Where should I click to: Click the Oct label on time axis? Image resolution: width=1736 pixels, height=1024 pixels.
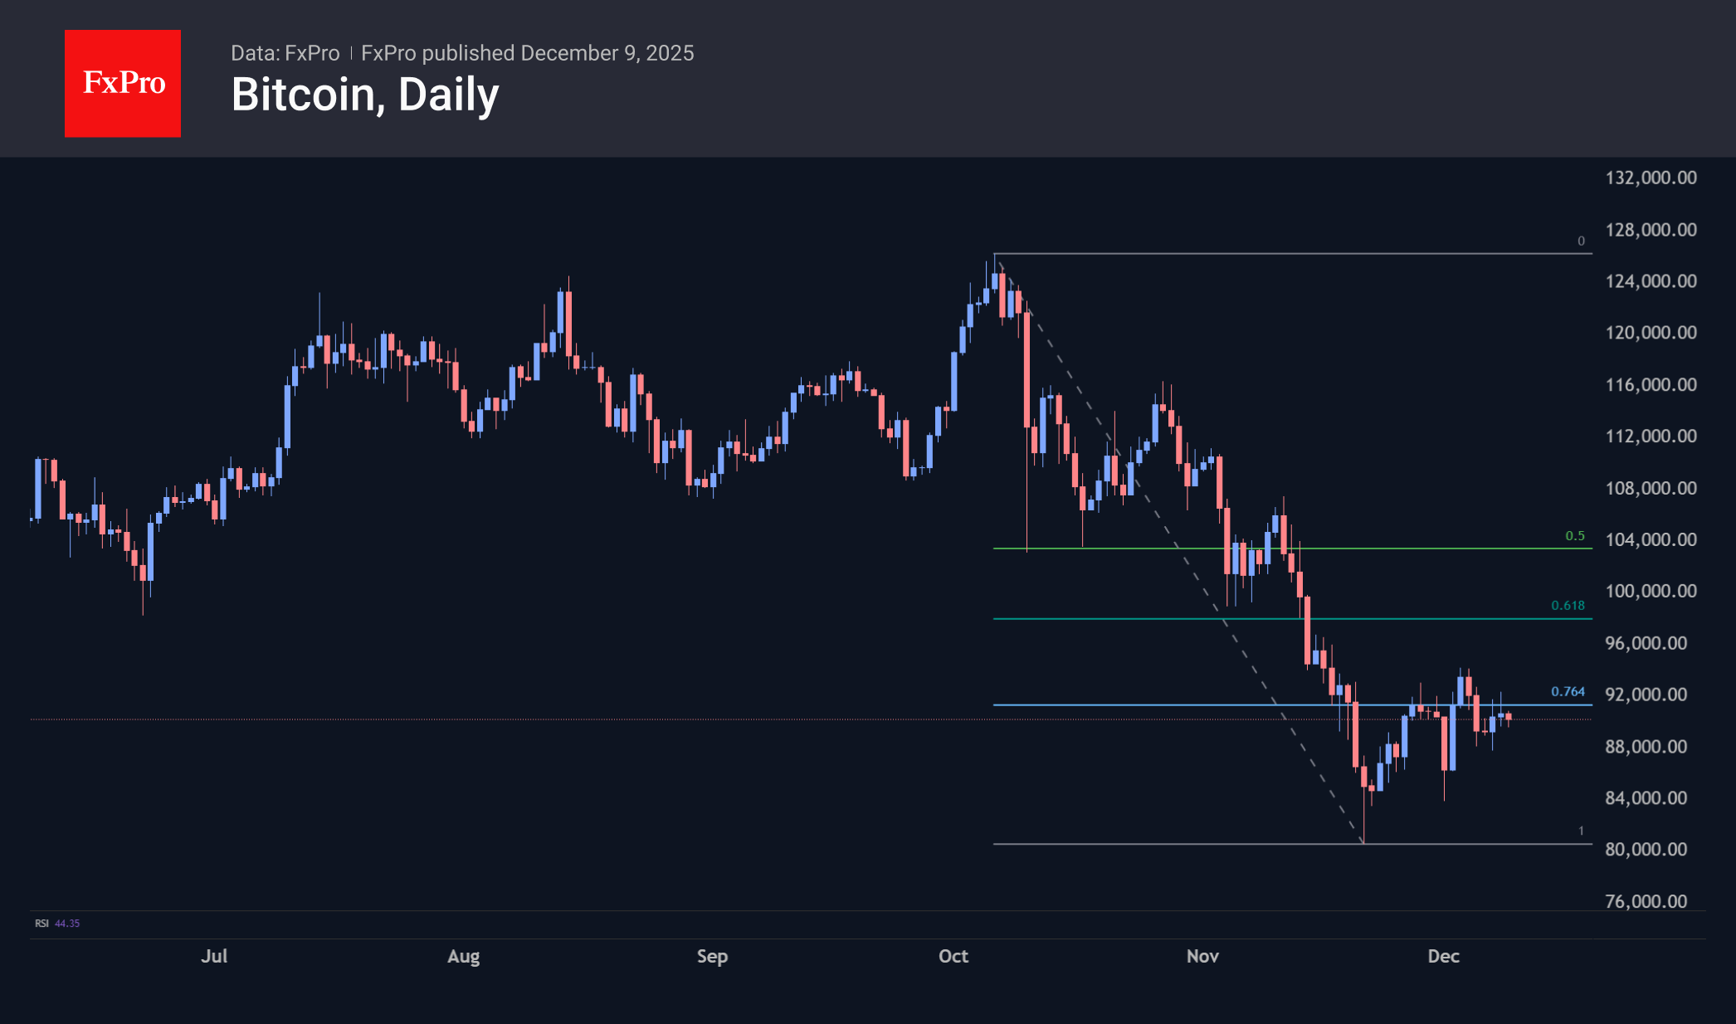tap(953, 956)
